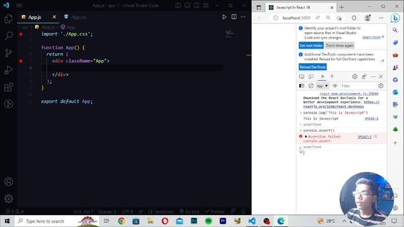404x227 pixels.
Task: Switch to the App.css editor tab
Action: point(76,17)
